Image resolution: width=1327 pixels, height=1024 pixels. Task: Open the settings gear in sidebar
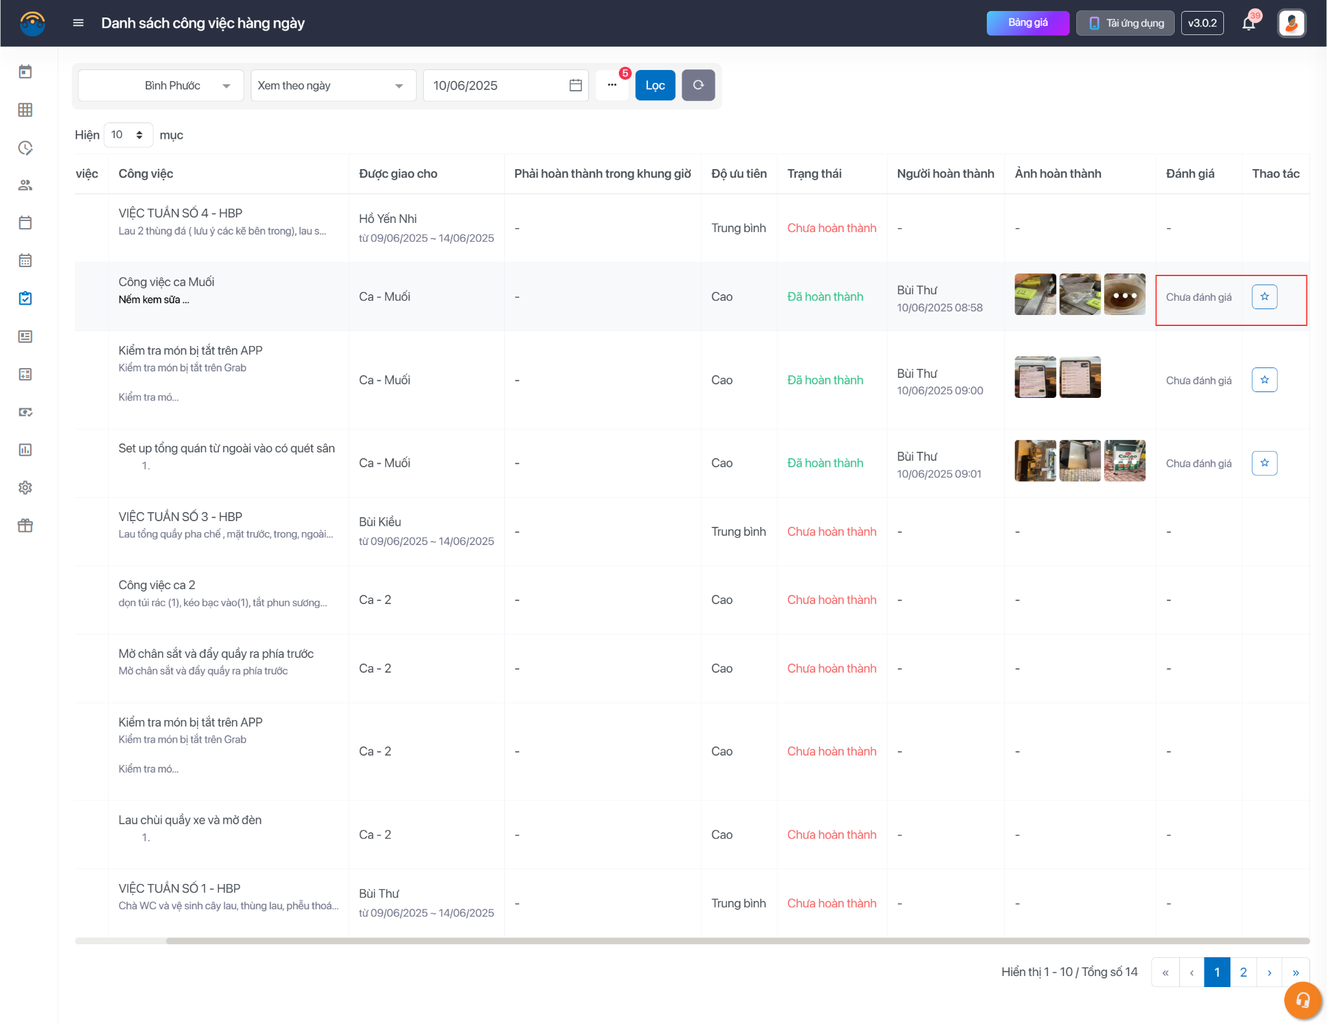25,487
